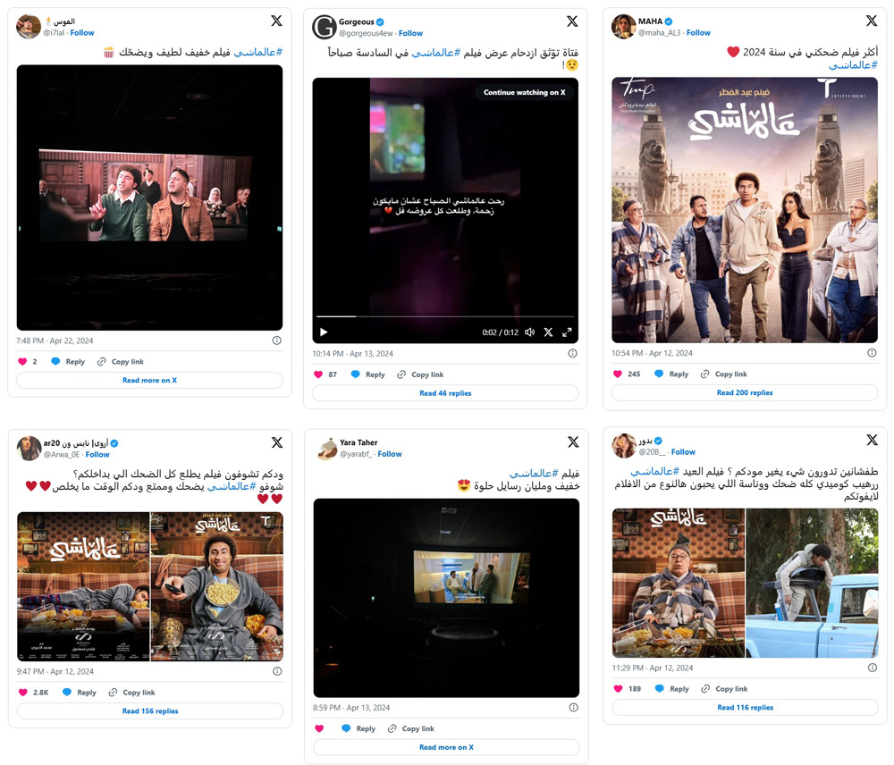Open the MAHA profile avatar
894x765 pixels.
pyautogui.click(x=623, y=27)
